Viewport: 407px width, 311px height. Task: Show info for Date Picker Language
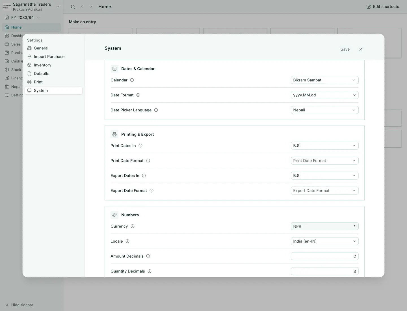tap(156, 110)
